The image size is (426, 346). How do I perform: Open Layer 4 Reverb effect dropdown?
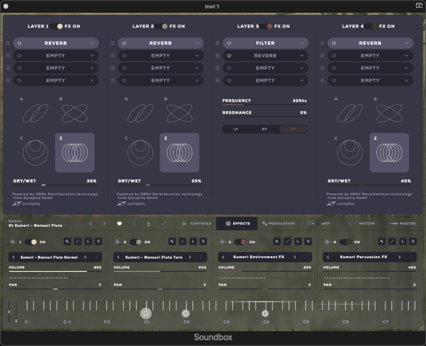(406, 43)
